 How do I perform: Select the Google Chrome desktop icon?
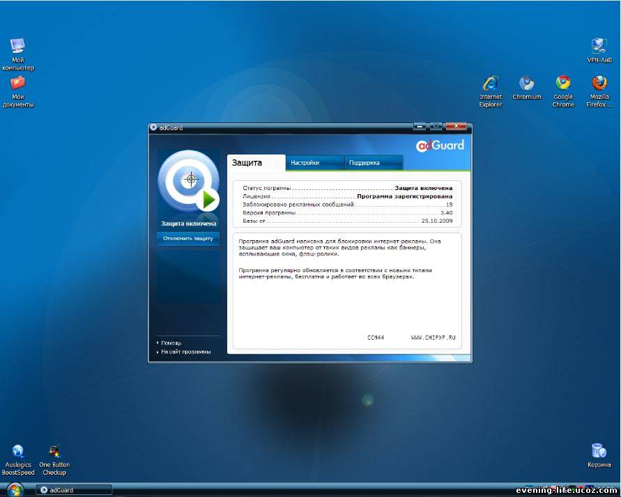point(563,92)
